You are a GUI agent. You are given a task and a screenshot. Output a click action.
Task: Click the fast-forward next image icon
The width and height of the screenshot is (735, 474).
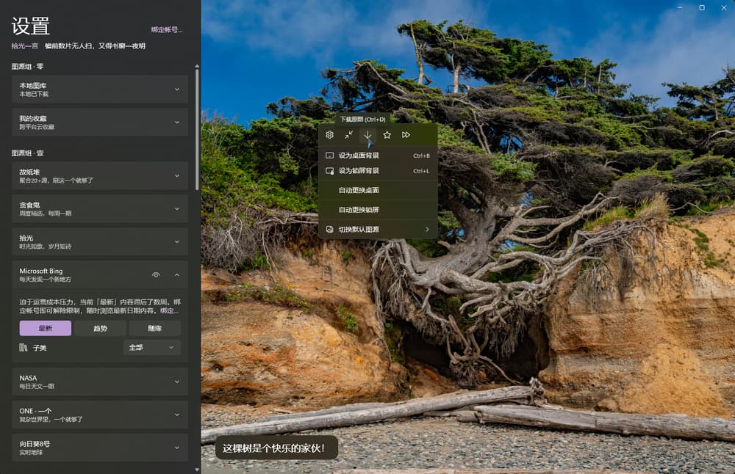(406, 135)
